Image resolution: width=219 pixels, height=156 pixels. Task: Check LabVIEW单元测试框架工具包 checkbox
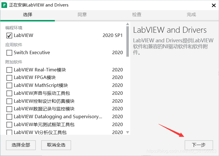pyautogui.click(x=9, y=125)
